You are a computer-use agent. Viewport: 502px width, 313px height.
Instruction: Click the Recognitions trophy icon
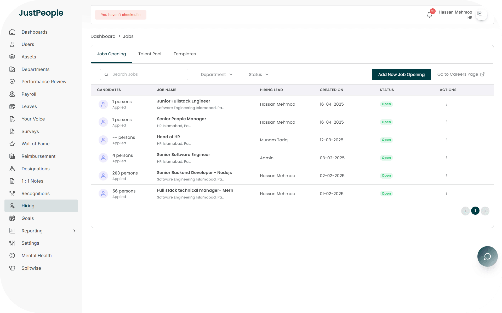pos(12,194)
